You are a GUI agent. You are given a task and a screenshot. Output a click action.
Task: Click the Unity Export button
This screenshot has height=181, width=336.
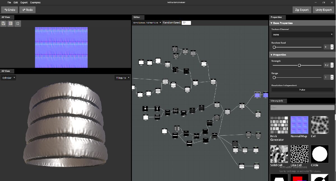pyautogui.click(x=323, y=9)
